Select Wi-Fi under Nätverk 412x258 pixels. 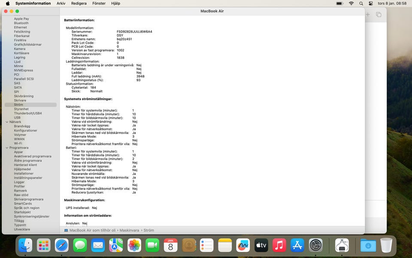click(18, 144)
